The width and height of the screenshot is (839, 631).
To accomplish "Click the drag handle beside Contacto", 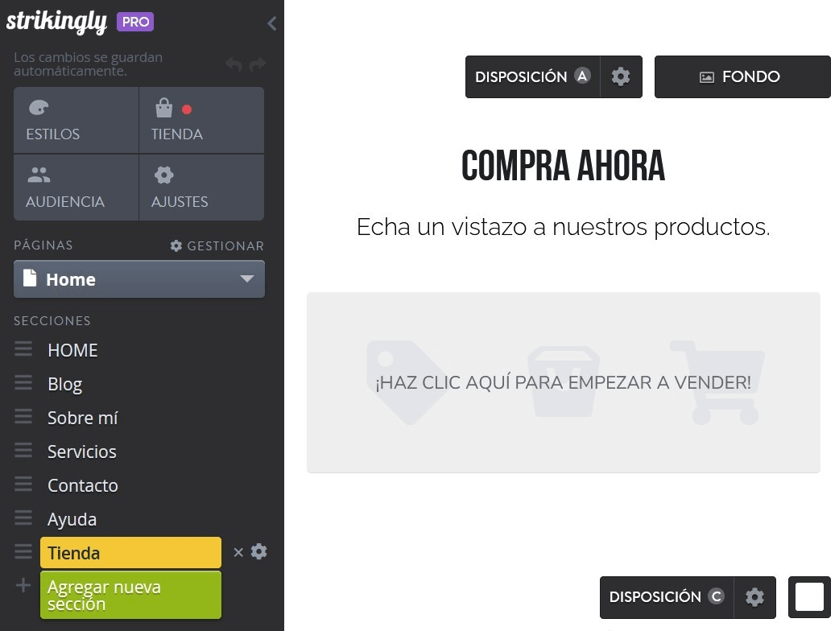I will [23, 484].
